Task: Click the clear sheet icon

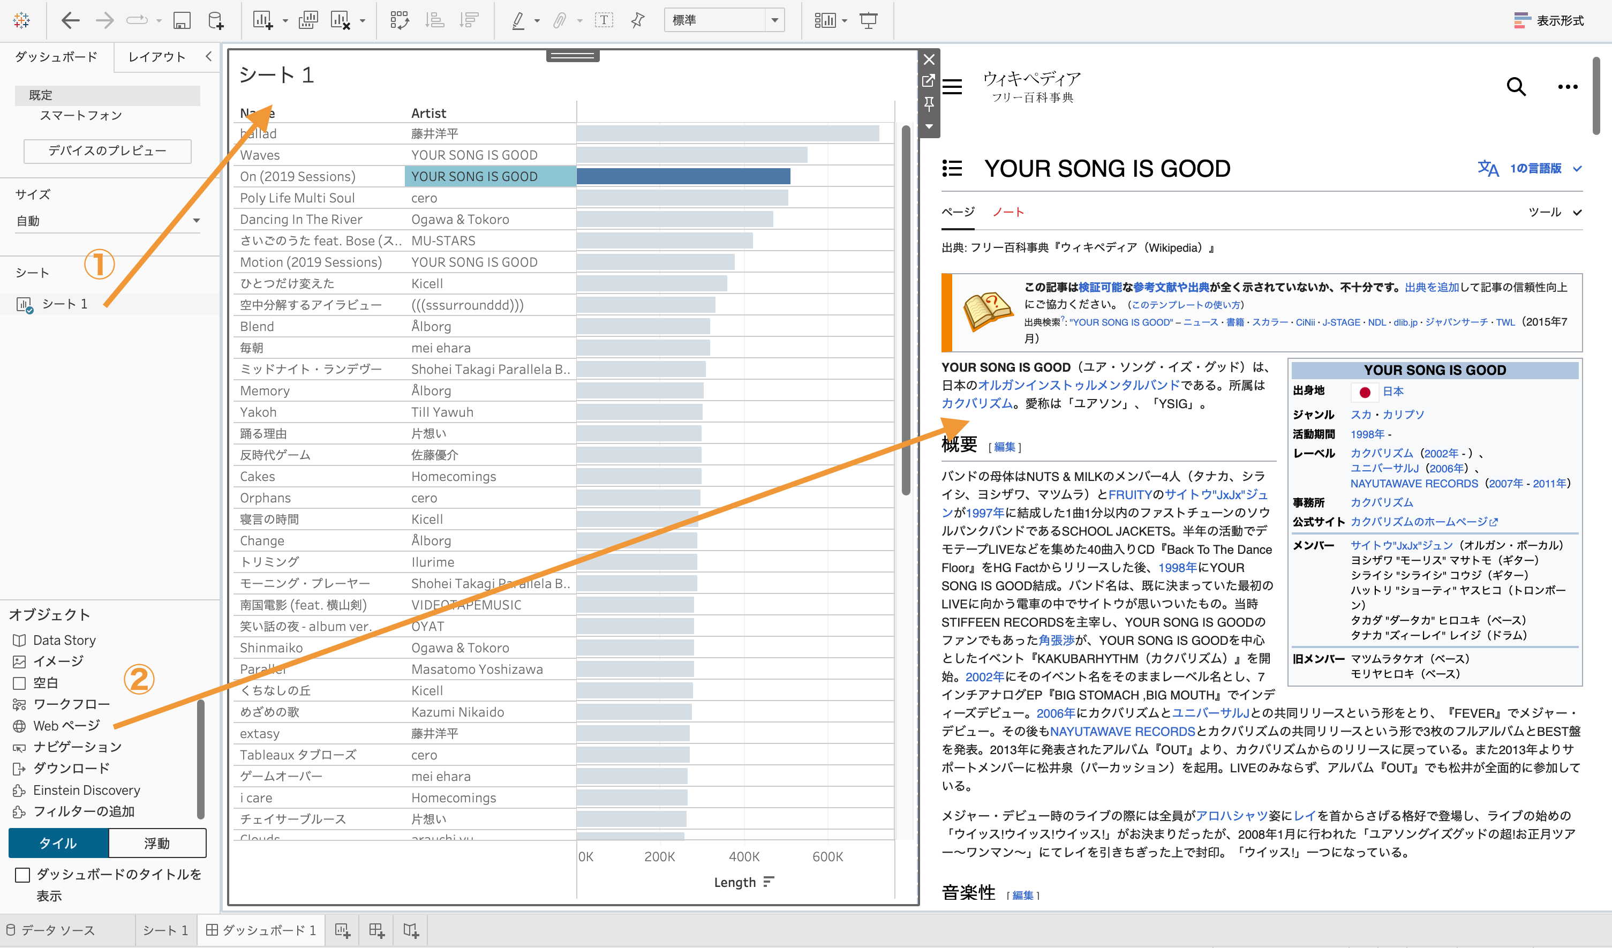Action: click(x=340, y=20)
